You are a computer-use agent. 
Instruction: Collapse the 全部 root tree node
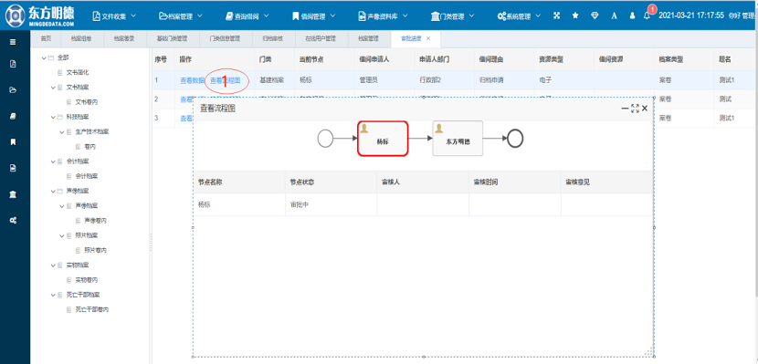pos(44,57)
